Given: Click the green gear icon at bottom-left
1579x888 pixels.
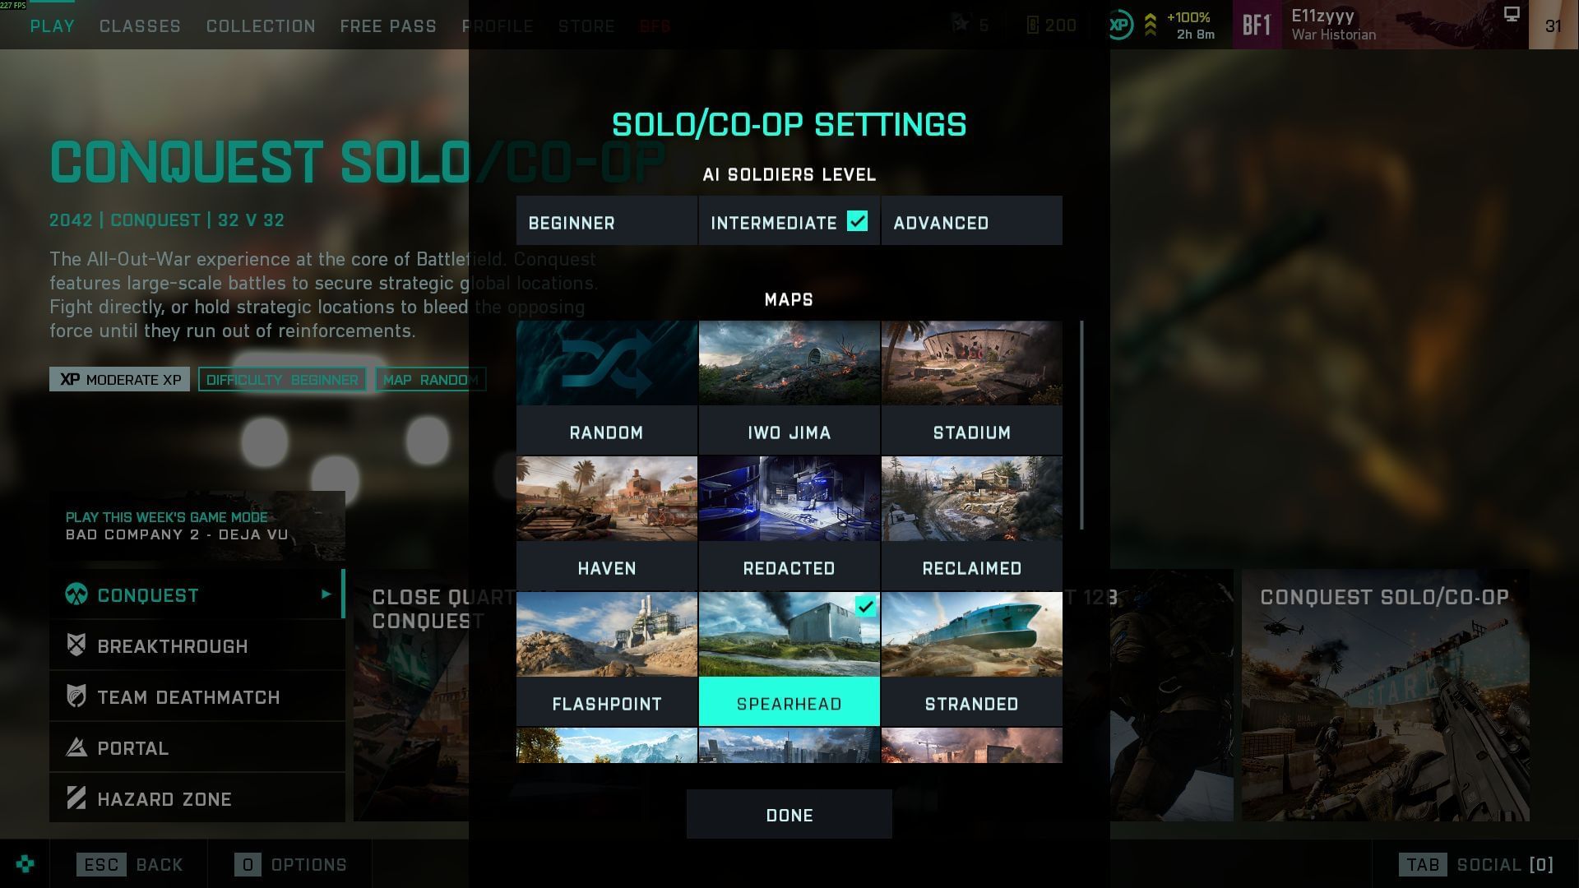Looking at the screenshot, I should point(25,864).
